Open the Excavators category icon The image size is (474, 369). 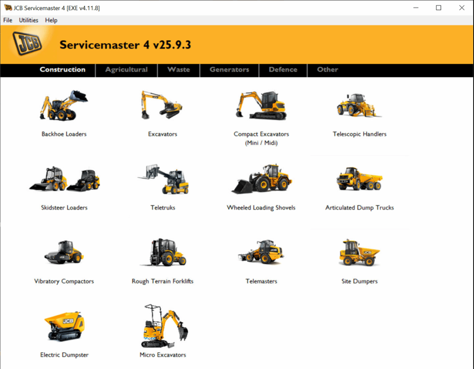tap(162, 105)
